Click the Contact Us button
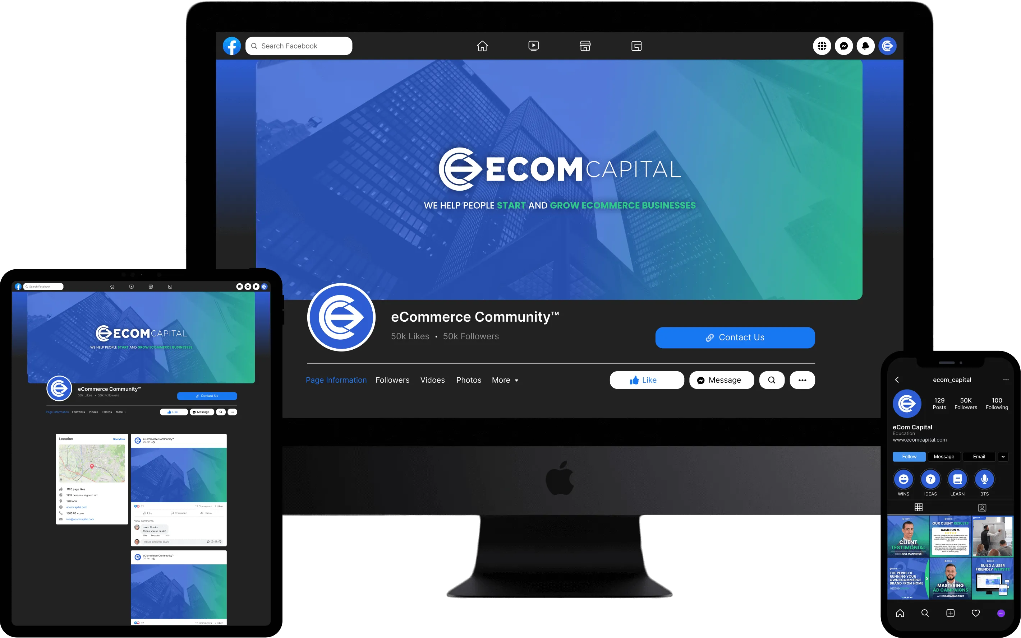This screenshot has width=1021, height=638. (x=734, y=337)
